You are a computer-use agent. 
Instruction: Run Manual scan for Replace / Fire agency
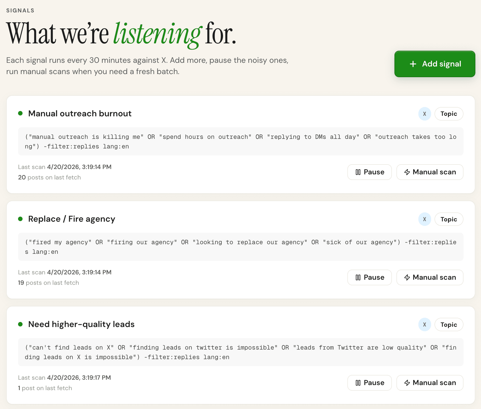[x=430, y=277]
